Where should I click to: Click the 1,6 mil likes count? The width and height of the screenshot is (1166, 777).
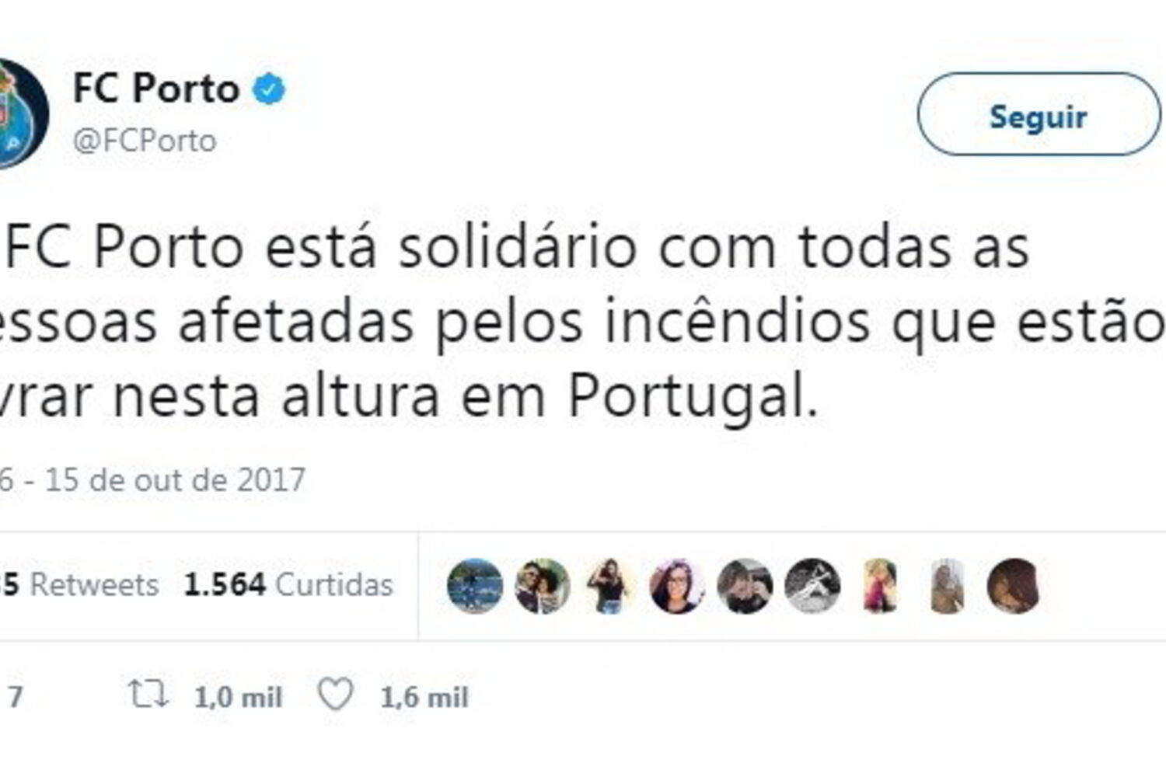(424, 697)
